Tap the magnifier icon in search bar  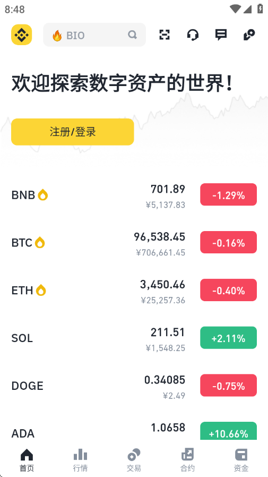point(132,35)
